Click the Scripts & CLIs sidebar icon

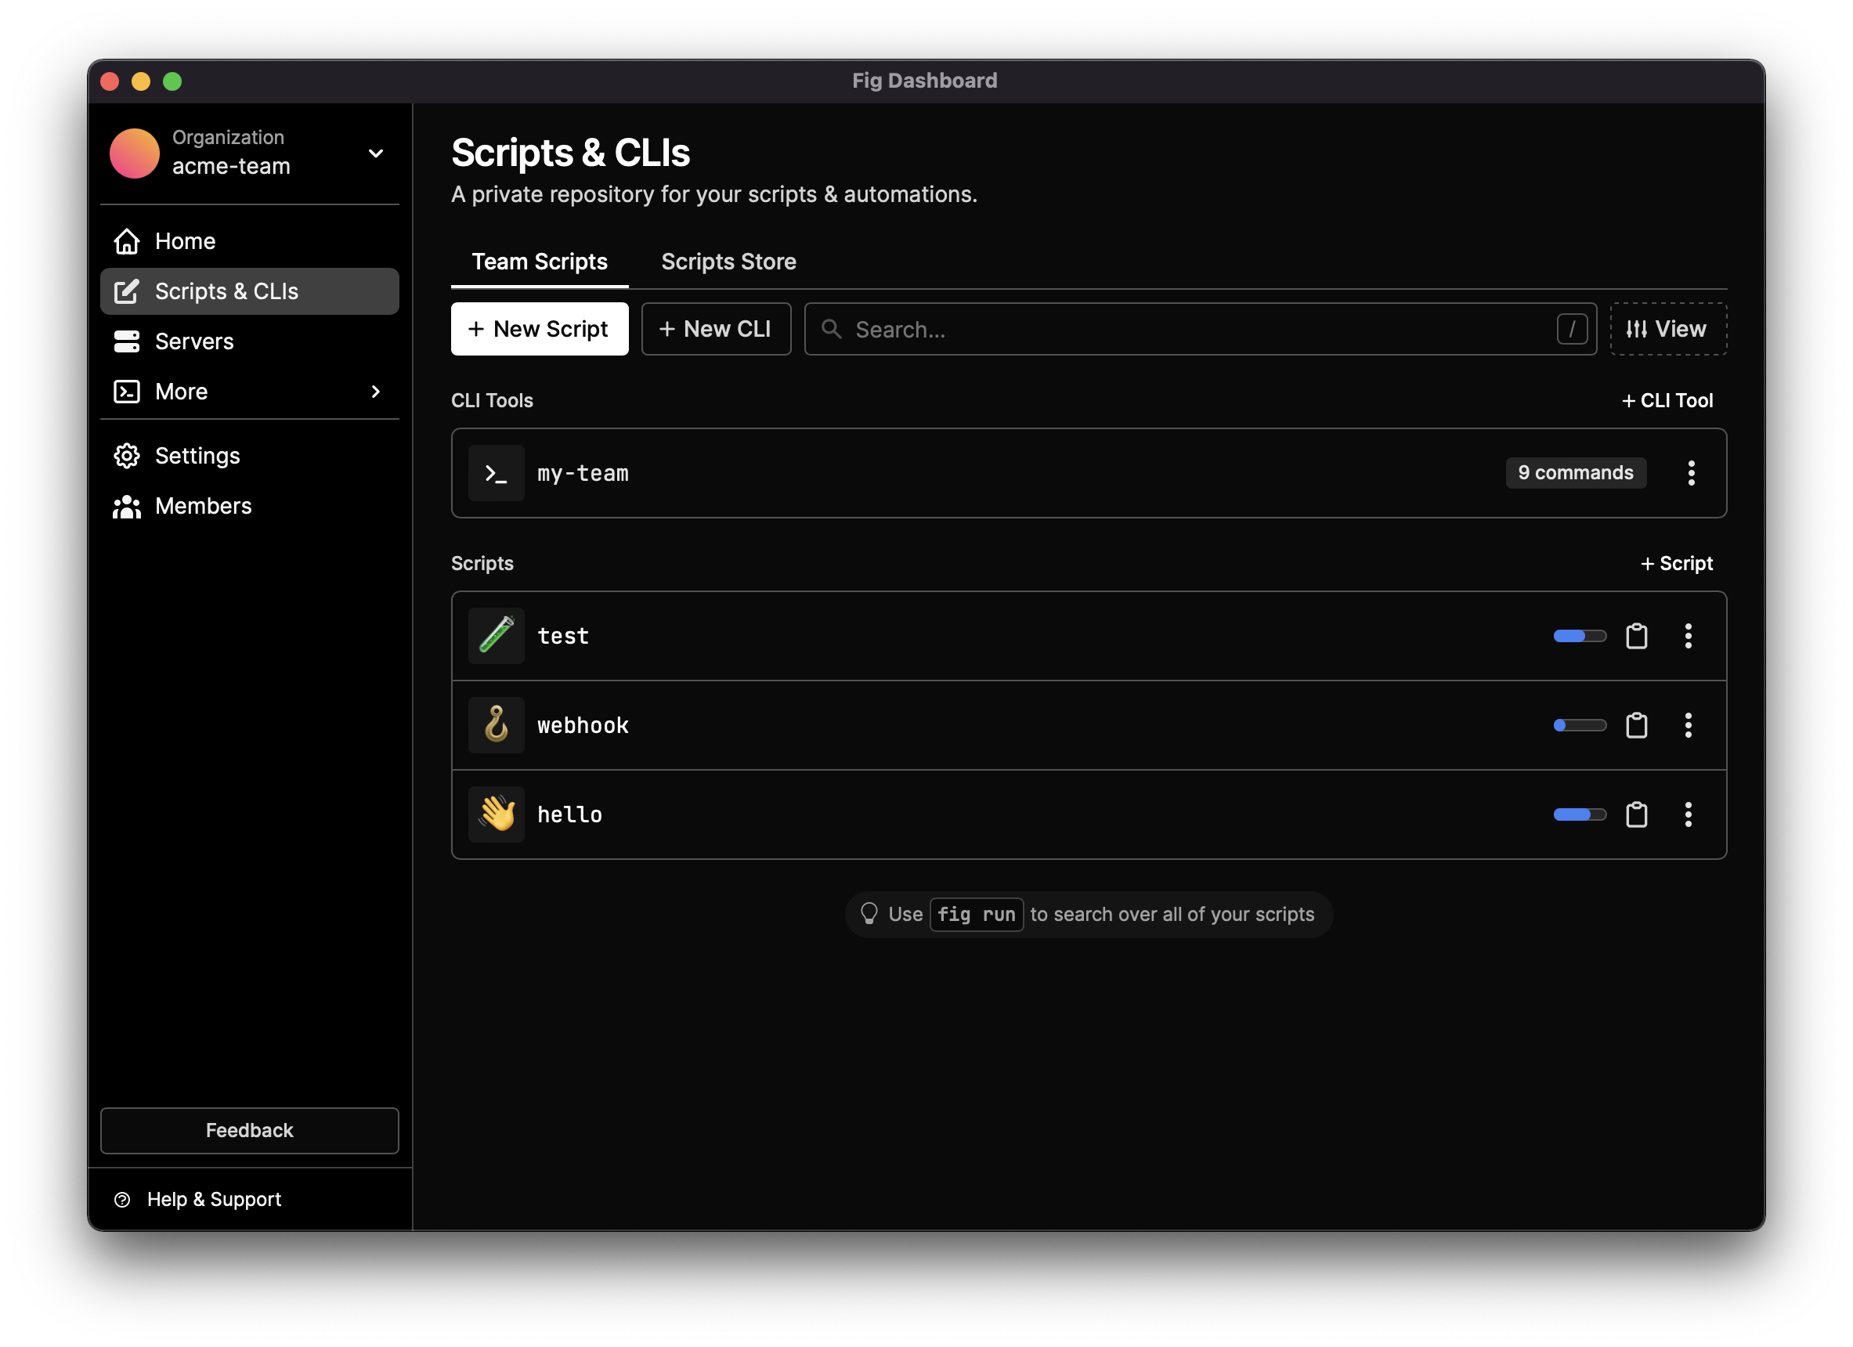pos(127,291)
